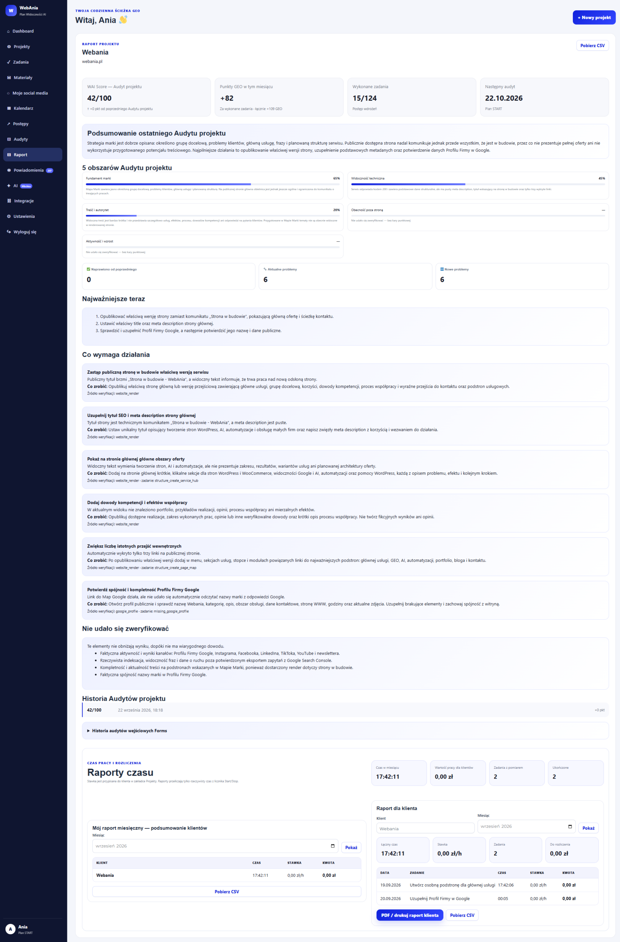Click the Kalendarz sidebar icon
620x942 pixels.
pyautogui.click(x=9, y=109)
